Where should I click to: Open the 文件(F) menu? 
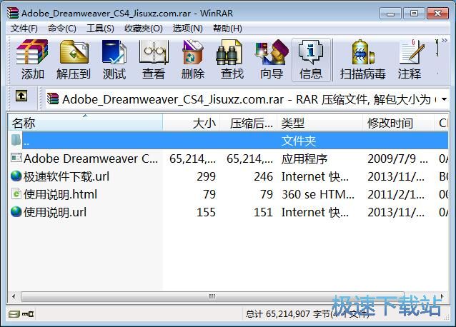click(24, 29)
